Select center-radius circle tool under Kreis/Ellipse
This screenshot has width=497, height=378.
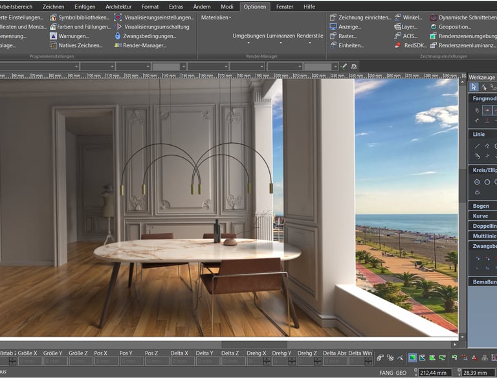pyautogui.click(x=477, y=182)
